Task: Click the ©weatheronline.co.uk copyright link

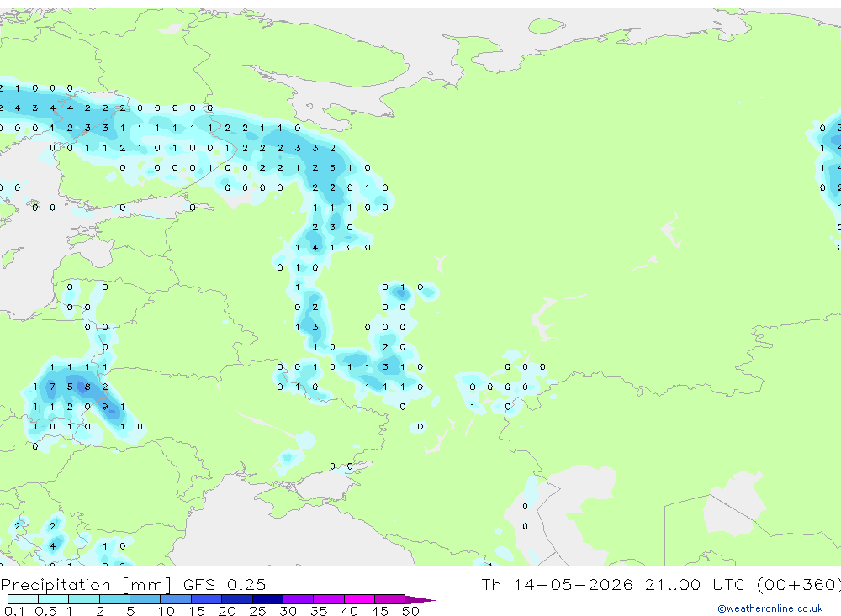Action: [x=770, y=608]
